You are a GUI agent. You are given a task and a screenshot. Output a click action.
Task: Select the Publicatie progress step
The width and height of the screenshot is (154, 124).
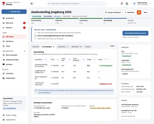67,21
